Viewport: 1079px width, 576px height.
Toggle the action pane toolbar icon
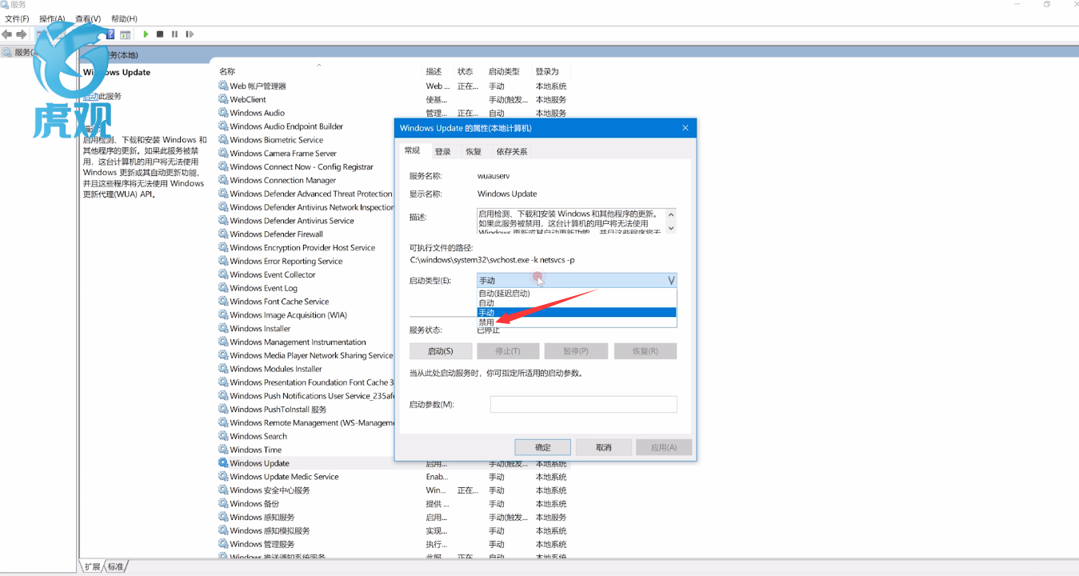tap(126, 34)
